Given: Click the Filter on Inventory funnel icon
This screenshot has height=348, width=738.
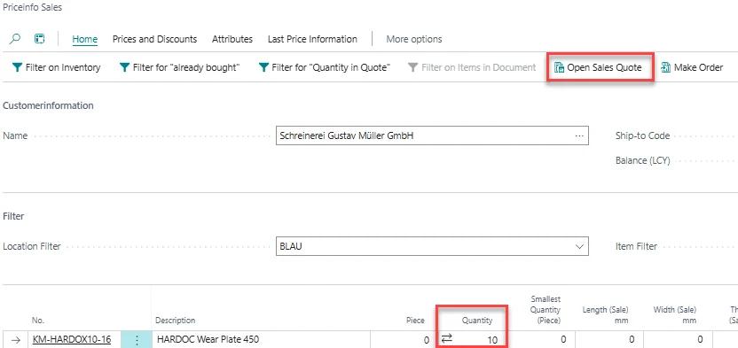Looking at the screenshot, I should click(x=17, y=67).
